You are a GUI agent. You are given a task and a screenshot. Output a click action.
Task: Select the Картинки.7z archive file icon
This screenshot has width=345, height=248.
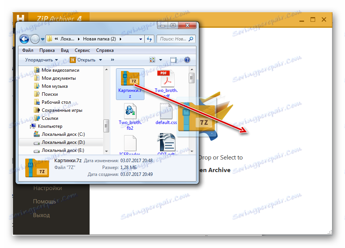pyautogui.click(x=130, y=78)
